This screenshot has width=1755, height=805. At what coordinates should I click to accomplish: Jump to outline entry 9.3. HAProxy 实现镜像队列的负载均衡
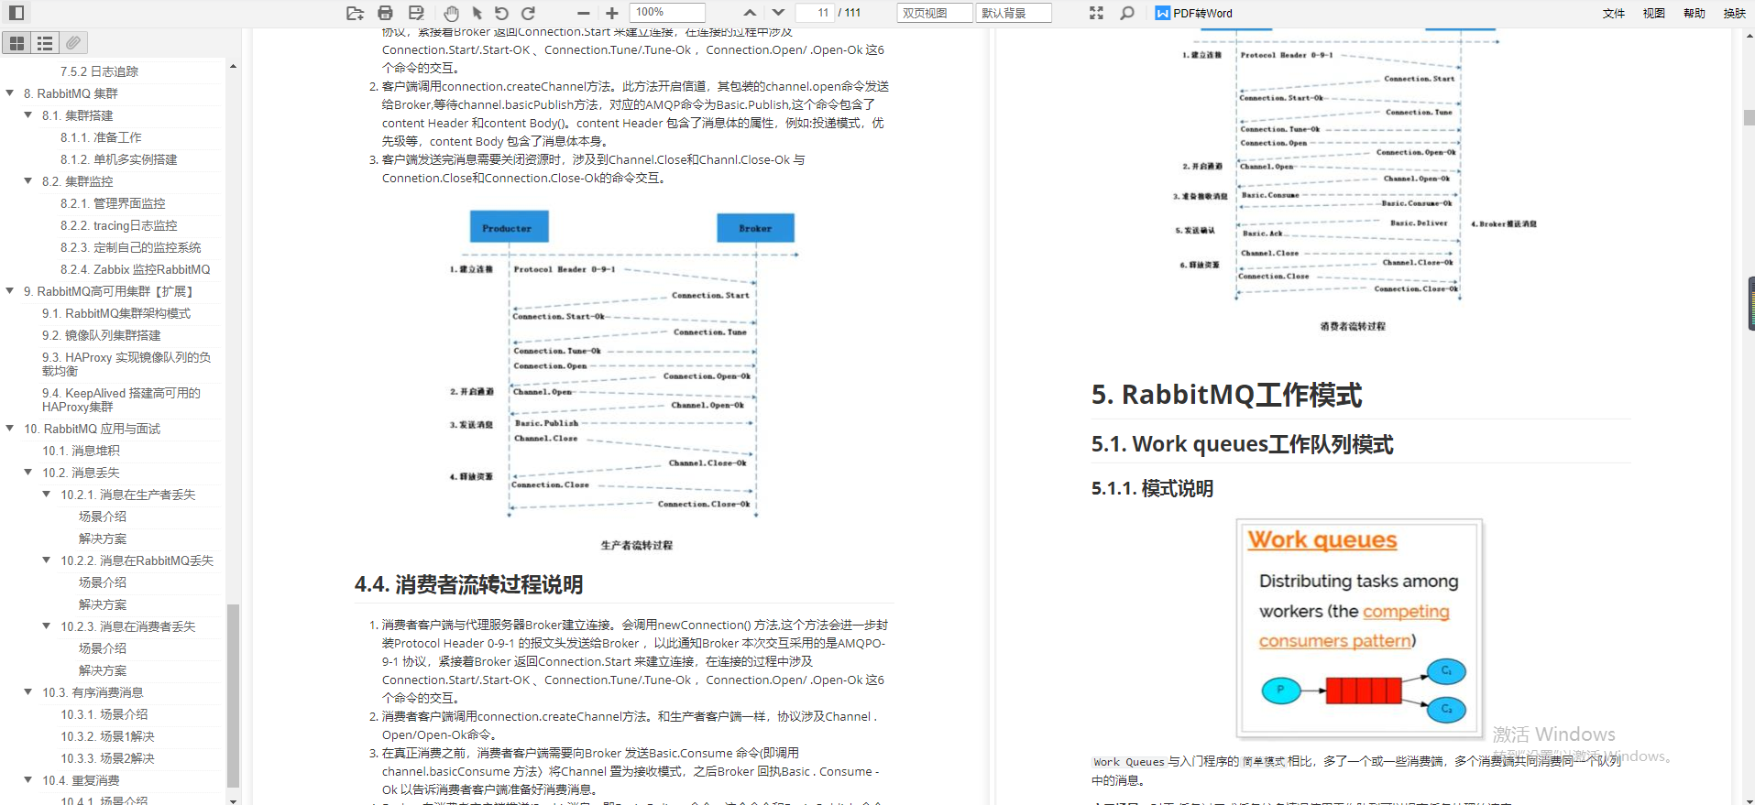pyautogui.click(x=126, y=364)
